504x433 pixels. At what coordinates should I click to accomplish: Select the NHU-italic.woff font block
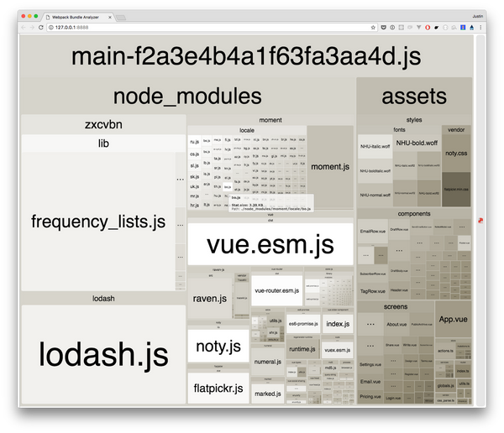click(375, 147)
